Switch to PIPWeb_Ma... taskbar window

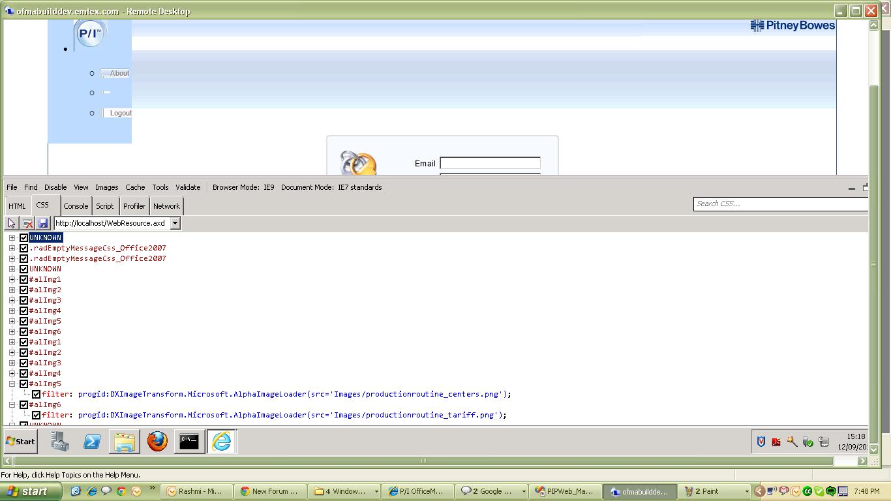pyautogui.click(x=566, y=491)
